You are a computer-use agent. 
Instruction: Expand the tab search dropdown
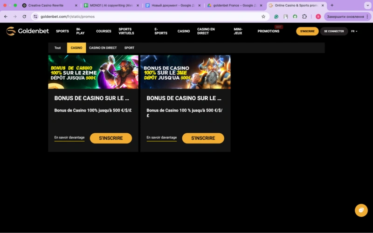pos(368,5)
